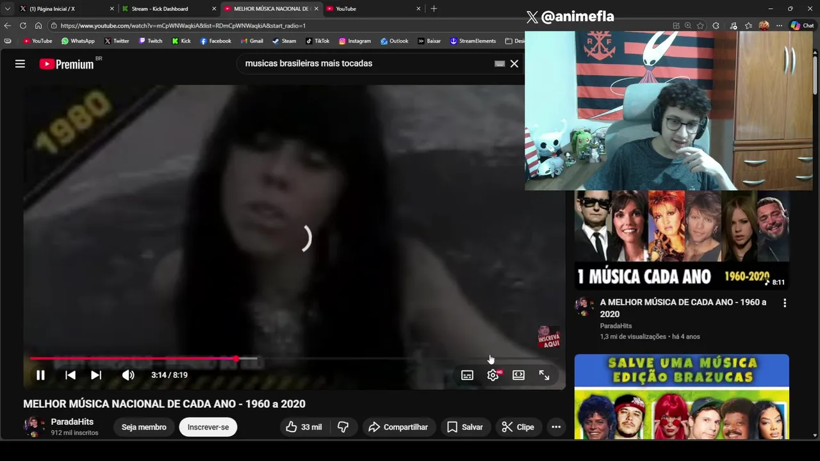Image resolution: width=820 pixels, height=461 pixels.
Task: Open the YouTube hamburger guide menu
Action: pyautogui.click(x=20, y=63)
